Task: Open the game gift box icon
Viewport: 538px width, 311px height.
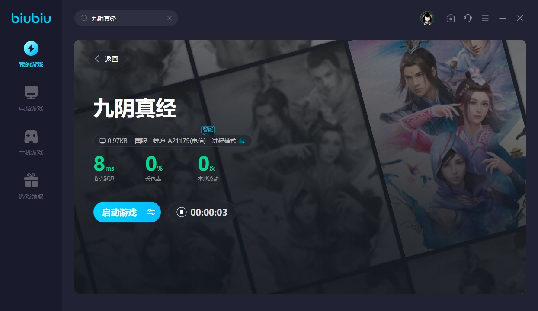Action: (31, 180)
